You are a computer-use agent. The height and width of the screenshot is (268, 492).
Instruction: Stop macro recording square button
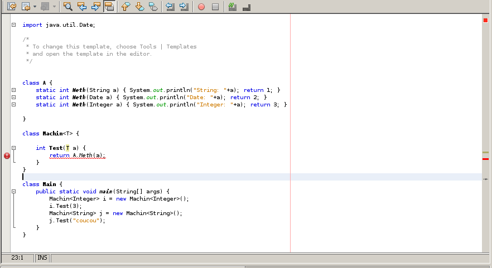[x=215, y=7]
